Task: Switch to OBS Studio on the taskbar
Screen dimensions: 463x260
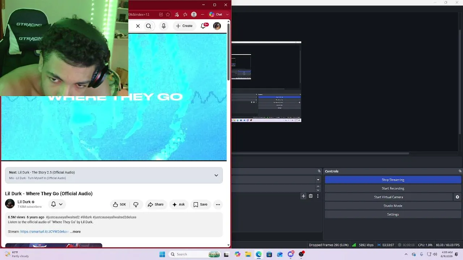Action: [x=301, y=254]
